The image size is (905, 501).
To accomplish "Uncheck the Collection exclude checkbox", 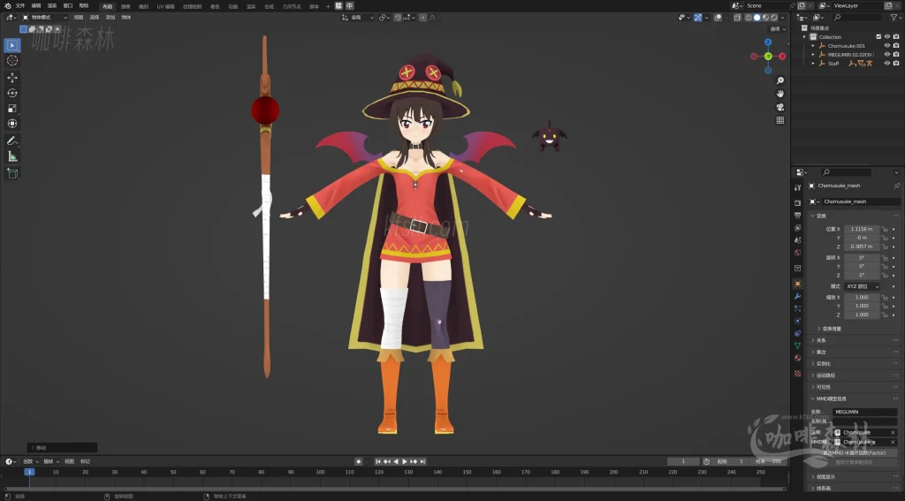I will coord(878,36).
